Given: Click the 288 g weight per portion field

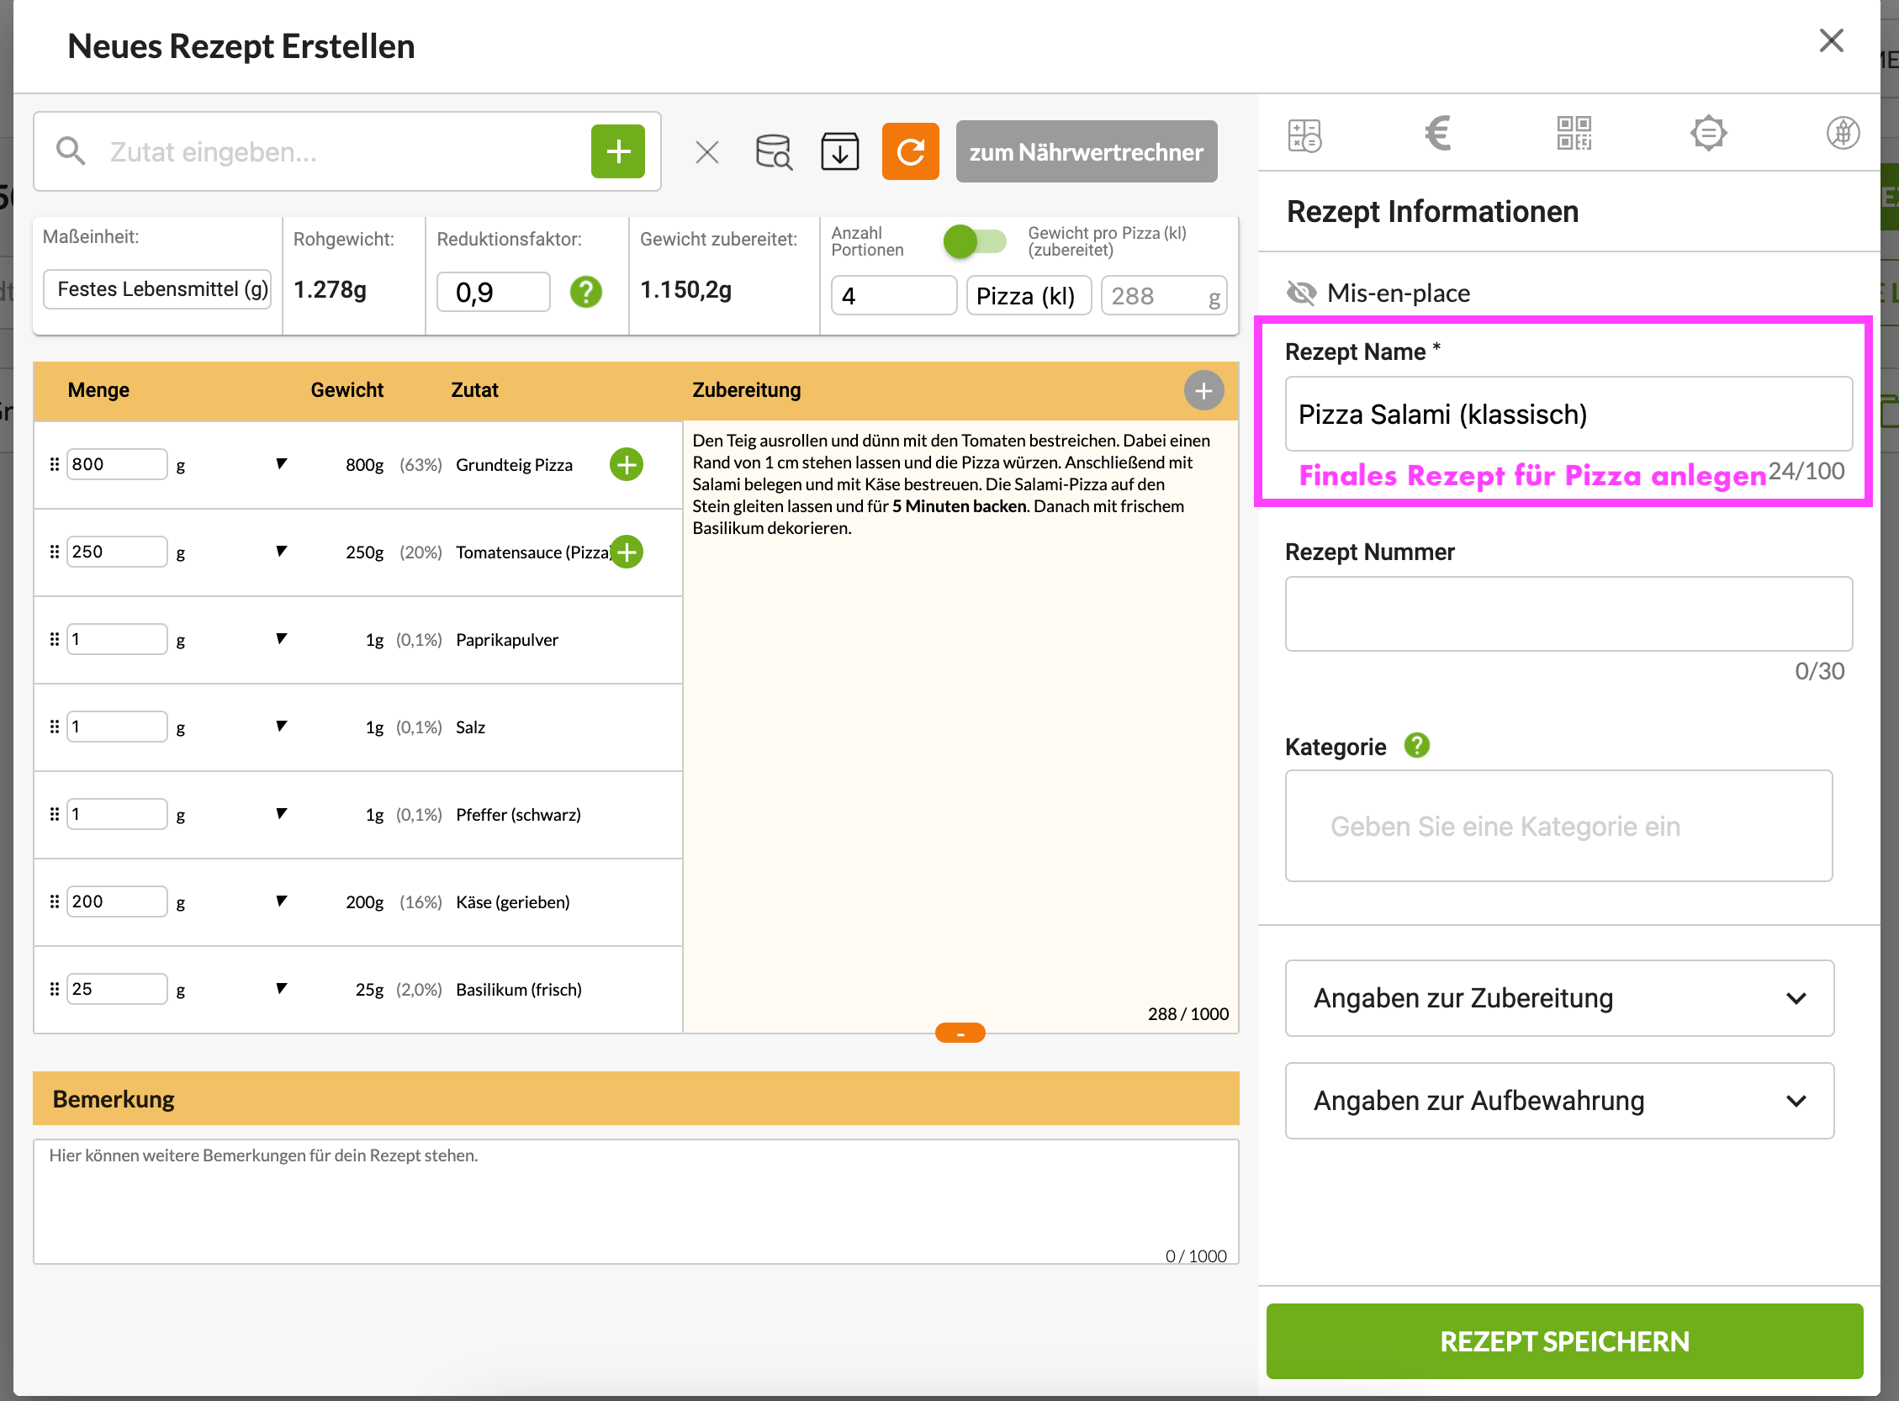Looking at the screenshot, I should [1163, 296].
